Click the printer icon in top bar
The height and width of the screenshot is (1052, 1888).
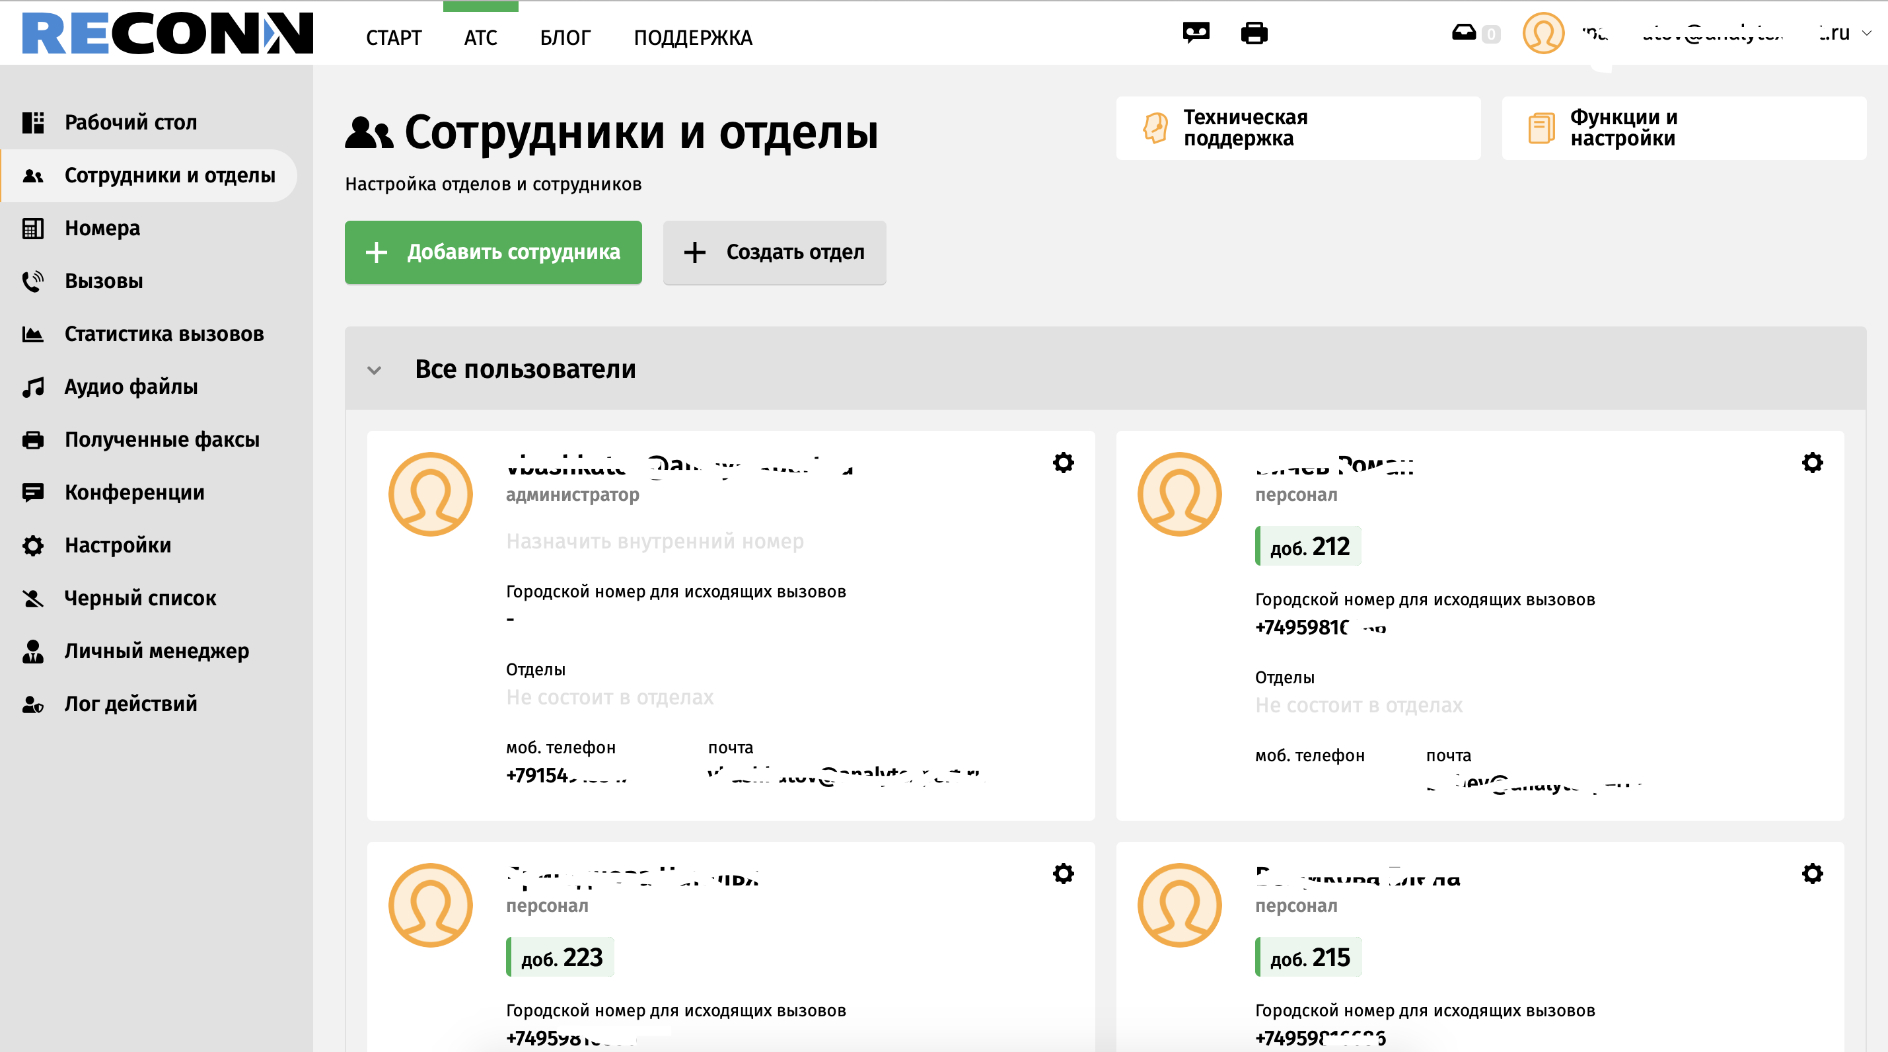[x=1254, y=33]
